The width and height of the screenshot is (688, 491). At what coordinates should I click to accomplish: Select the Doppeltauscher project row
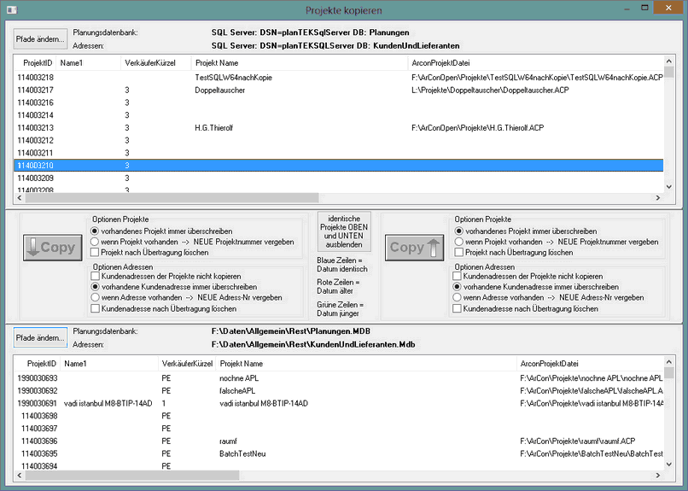pos(222,90)
